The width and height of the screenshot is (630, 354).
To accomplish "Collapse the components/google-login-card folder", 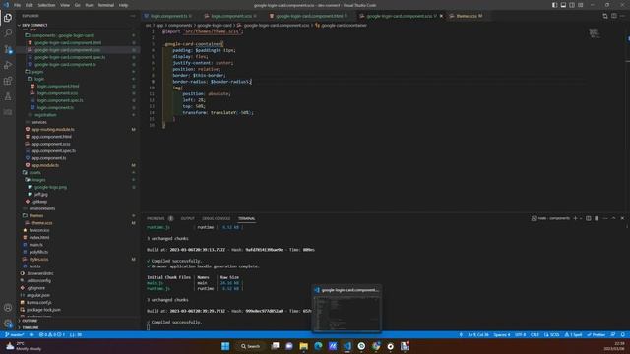I will [x=62, y=35].
